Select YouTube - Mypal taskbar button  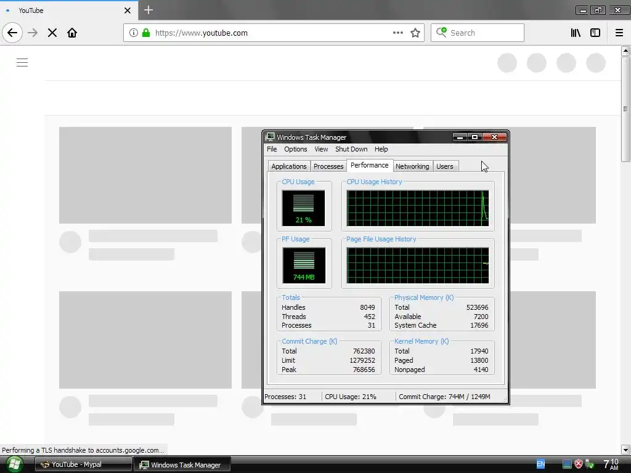click(x=83, y=464)
